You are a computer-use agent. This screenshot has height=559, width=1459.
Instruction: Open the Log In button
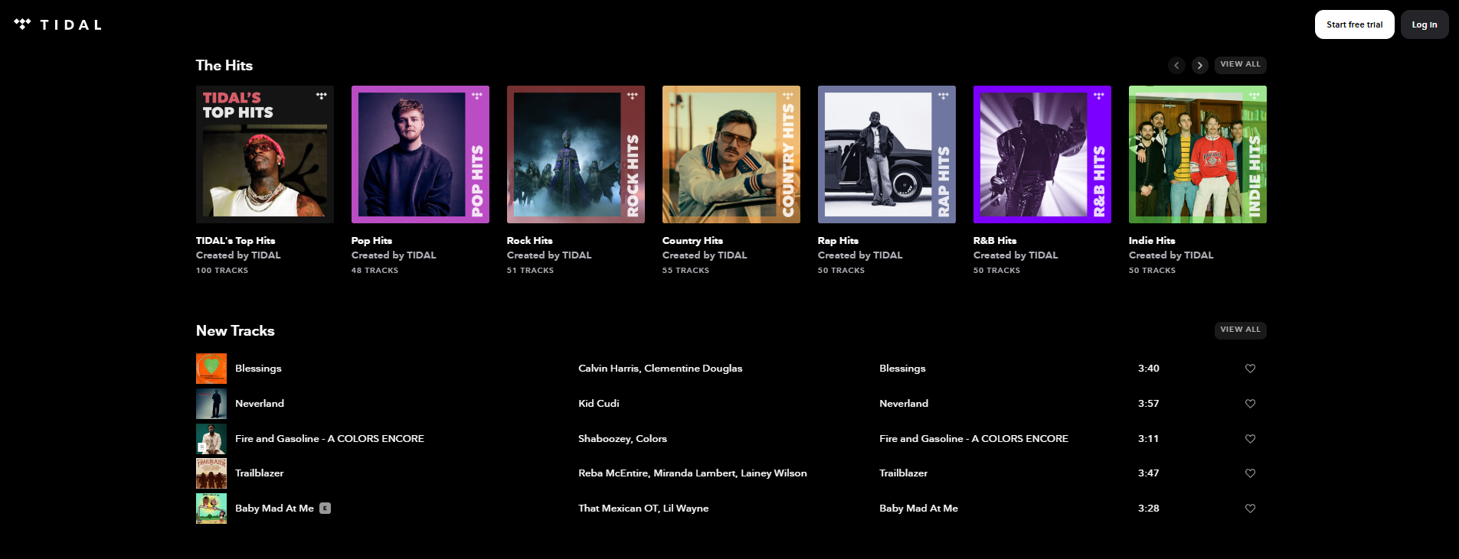tap(1425, 24)
